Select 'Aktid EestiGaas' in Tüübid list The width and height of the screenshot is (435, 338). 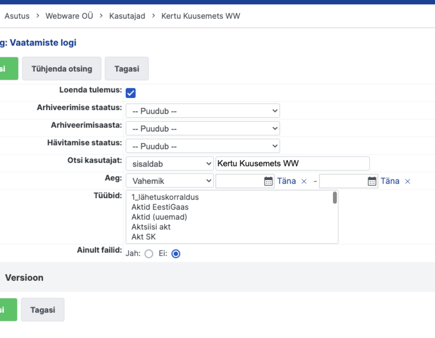point(160,207)
